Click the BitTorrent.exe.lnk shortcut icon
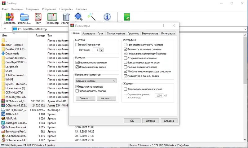The height and width of the screenshot is (148, 248). pyautogui.click(x=3, y=127)
